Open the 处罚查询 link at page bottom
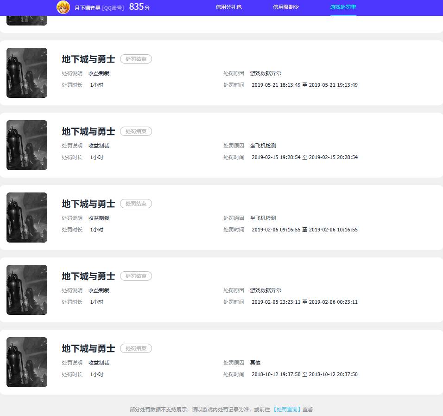The image size is (443, 416). click(287, 410)
